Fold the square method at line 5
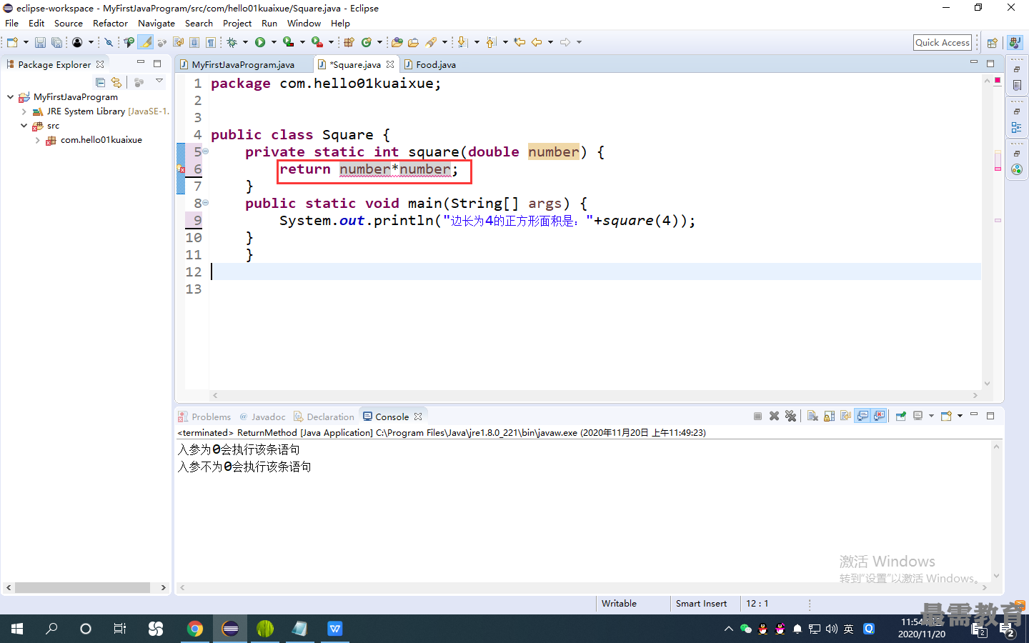 coord(206,151)
